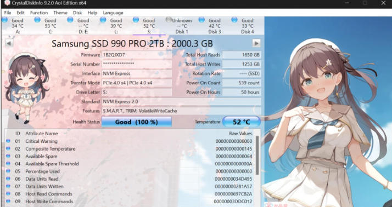Click the Attribute Name column header
Viewport: 392px width, 207px height.
(x=42, y=134)
